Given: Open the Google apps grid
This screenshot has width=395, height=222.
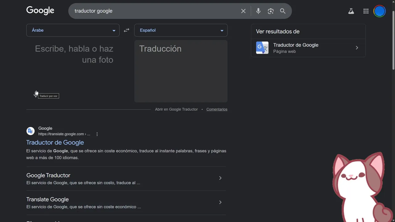Looking at the screenshot, I should point(366,11).
